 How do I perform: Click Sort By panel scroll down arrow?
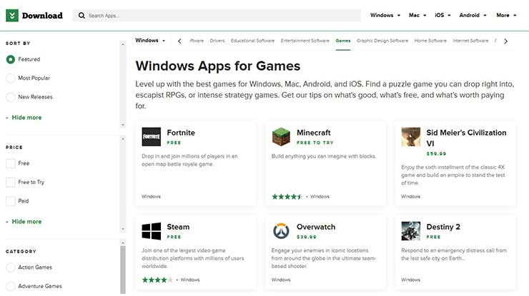tap(123, 125)
